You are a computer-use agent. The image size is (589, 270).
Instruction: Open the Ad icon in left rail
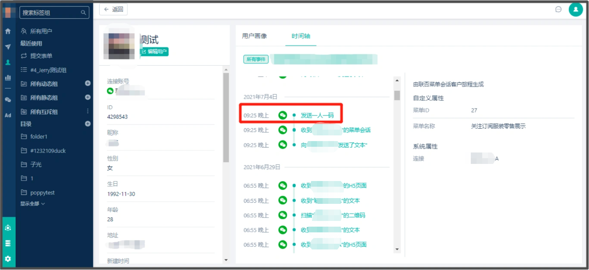(8, 115)
